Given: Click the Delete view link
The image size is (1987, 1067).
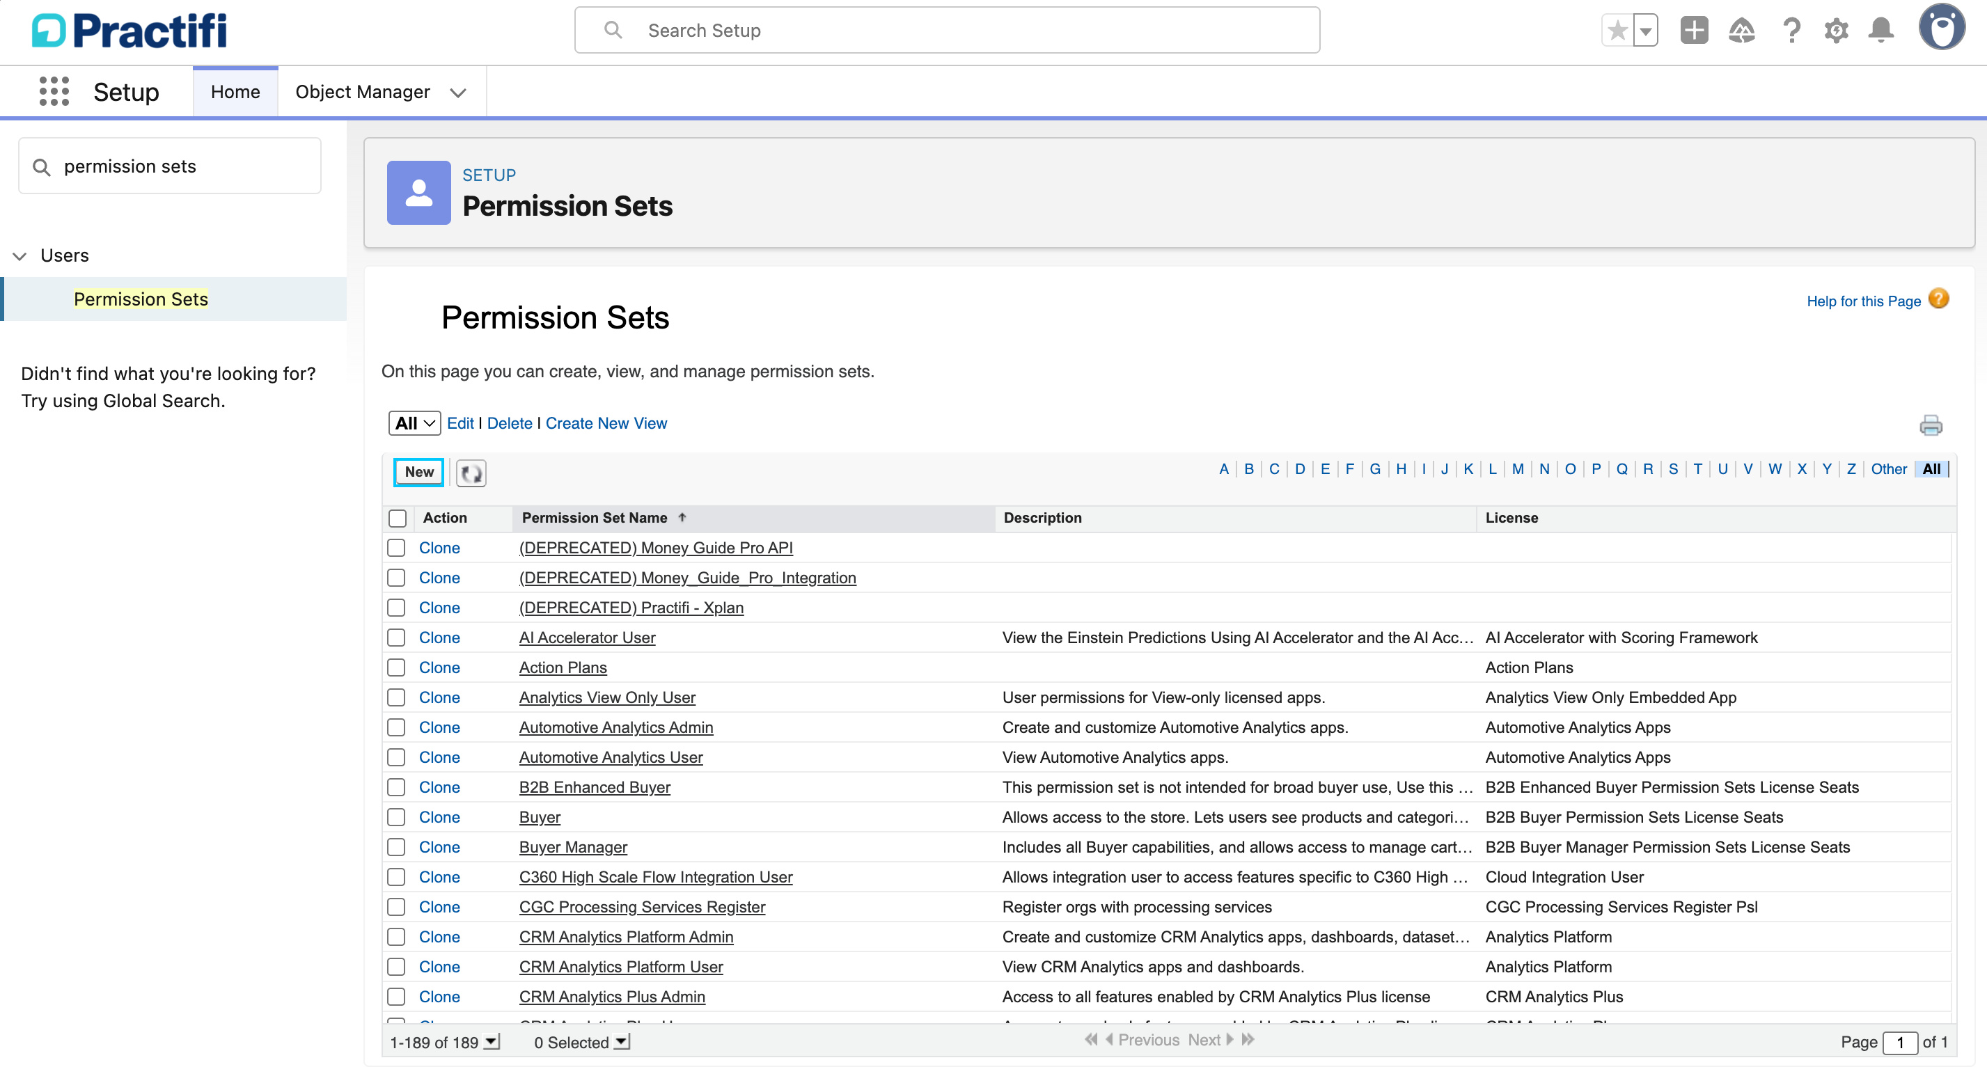Looking at the screenshot, I should click(x=510, y=423).
